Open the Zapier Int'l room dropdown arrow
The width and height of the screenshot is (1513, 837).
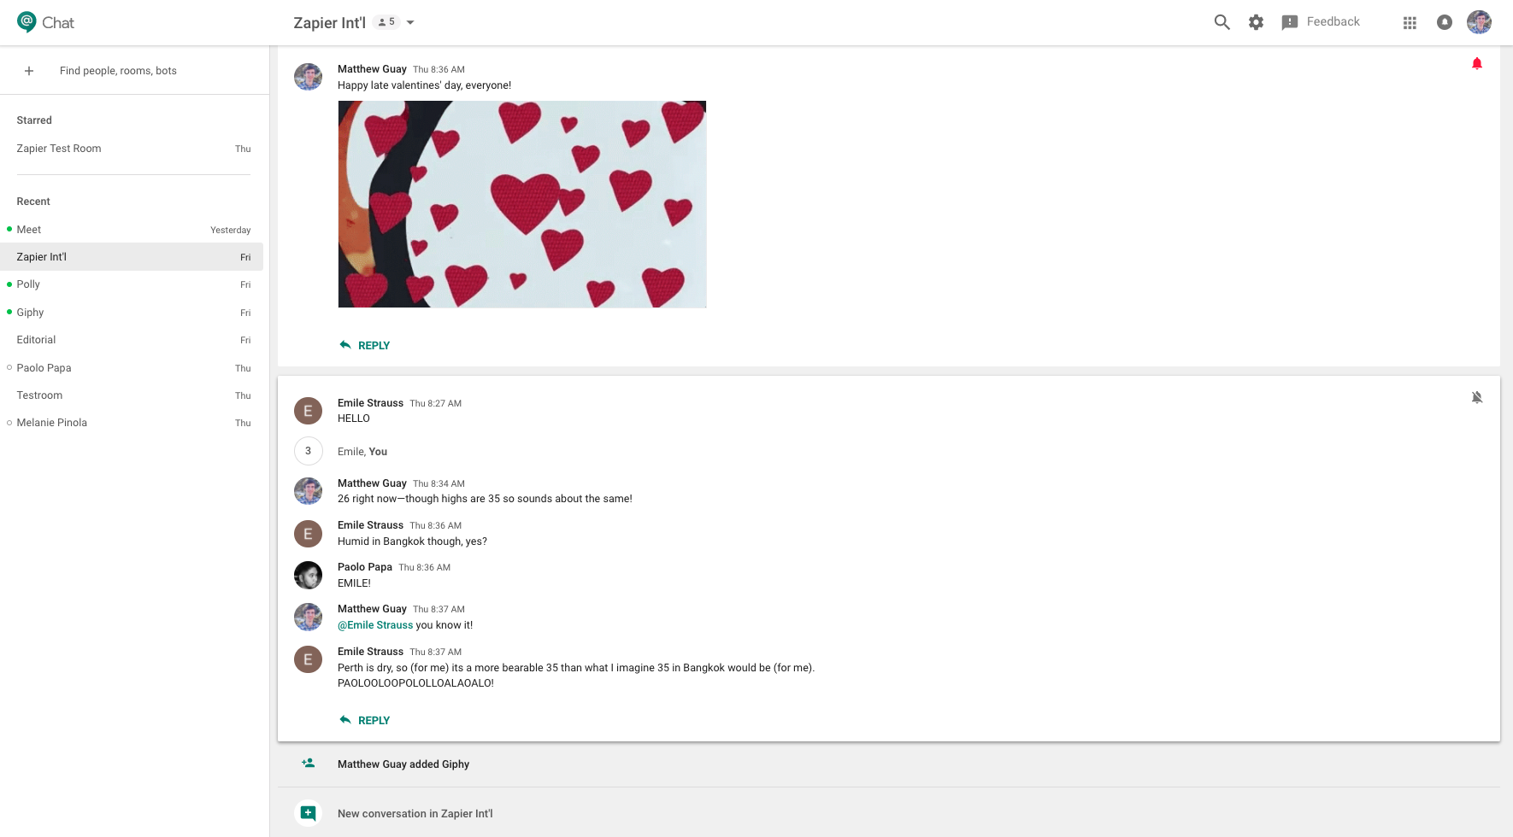[x=410, y=23]
